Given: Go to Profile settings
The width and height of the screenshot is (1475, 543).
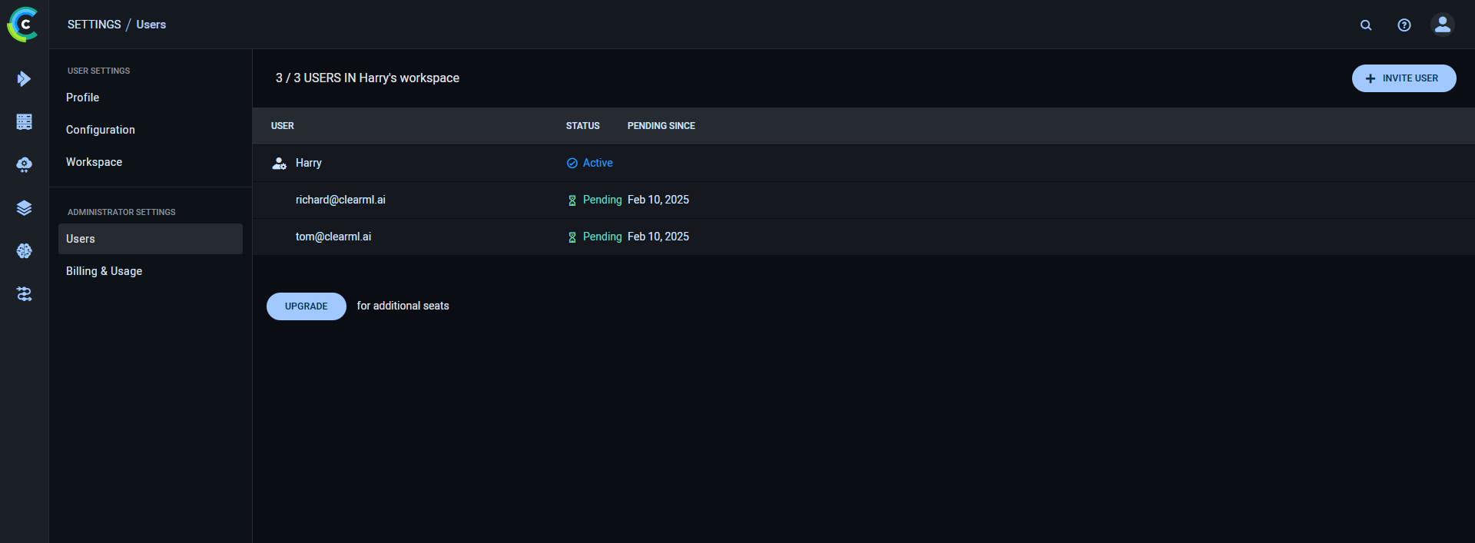Looking at the screenshot, I should [82, 98].
